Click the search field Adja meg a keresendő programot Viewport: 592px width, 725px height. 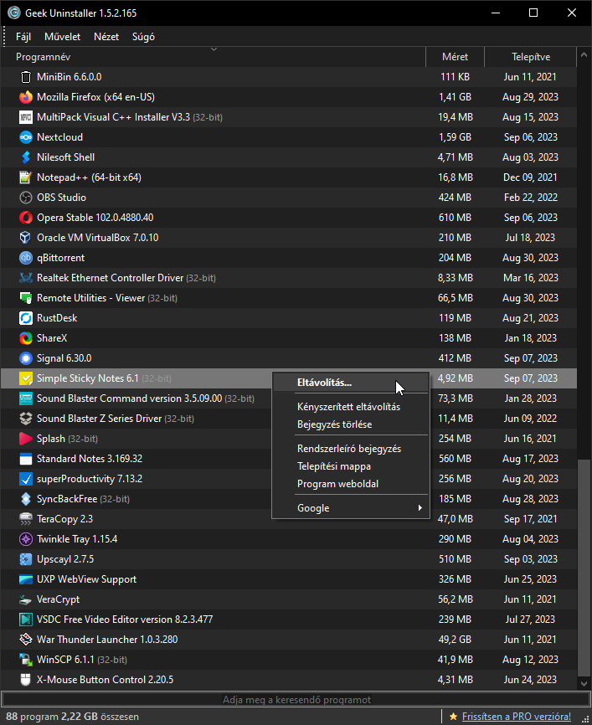point(296,700)
